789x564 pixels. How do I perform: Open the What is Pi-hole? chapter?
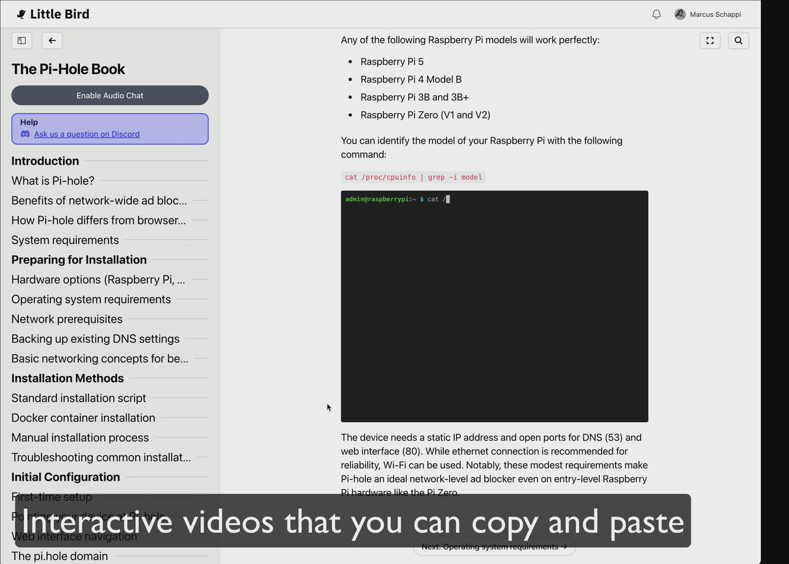point(53,181)
